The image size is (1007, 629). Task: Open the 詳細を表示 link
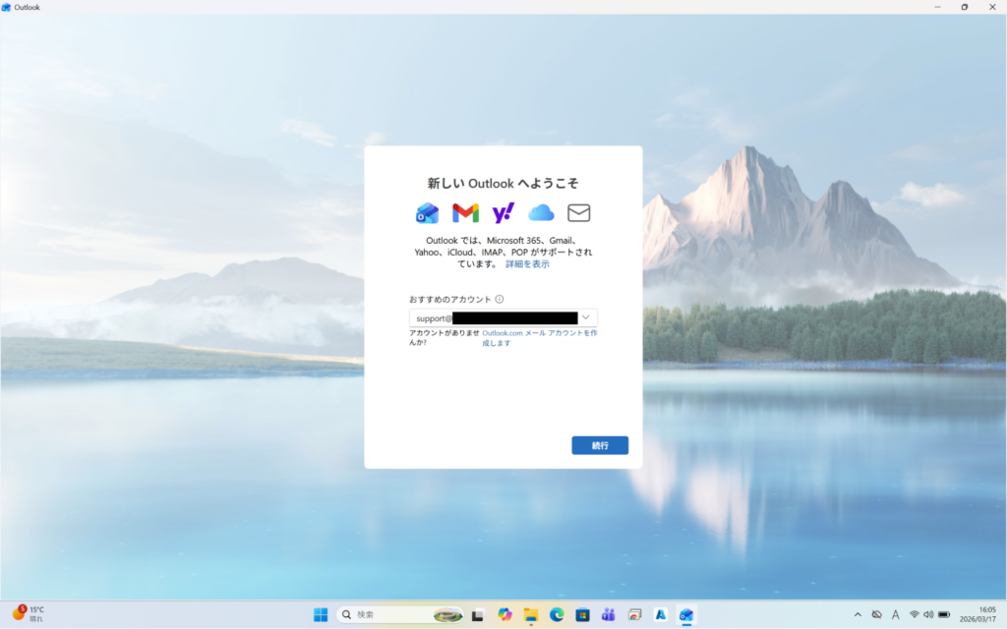tap(528, 264)
